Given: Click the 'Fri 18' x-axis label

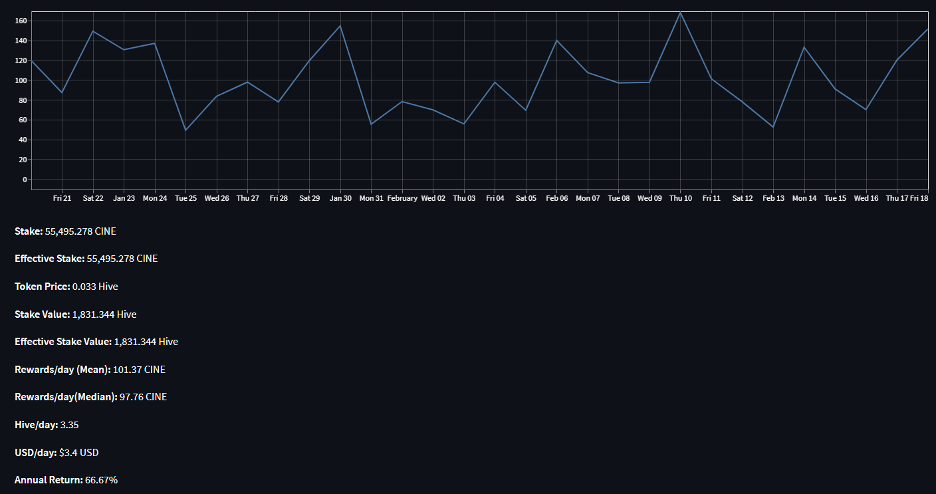Looking at the screenshot, I should 919,198.
